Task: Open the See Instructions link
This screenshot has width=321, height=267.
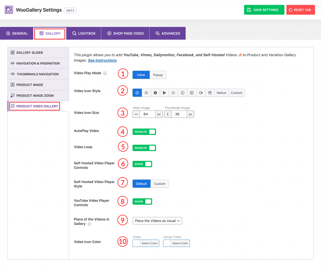Action: (102, 60)
